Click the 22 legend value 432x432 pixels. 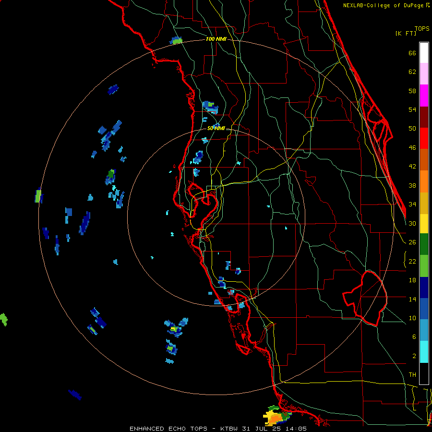pos(412,261)
